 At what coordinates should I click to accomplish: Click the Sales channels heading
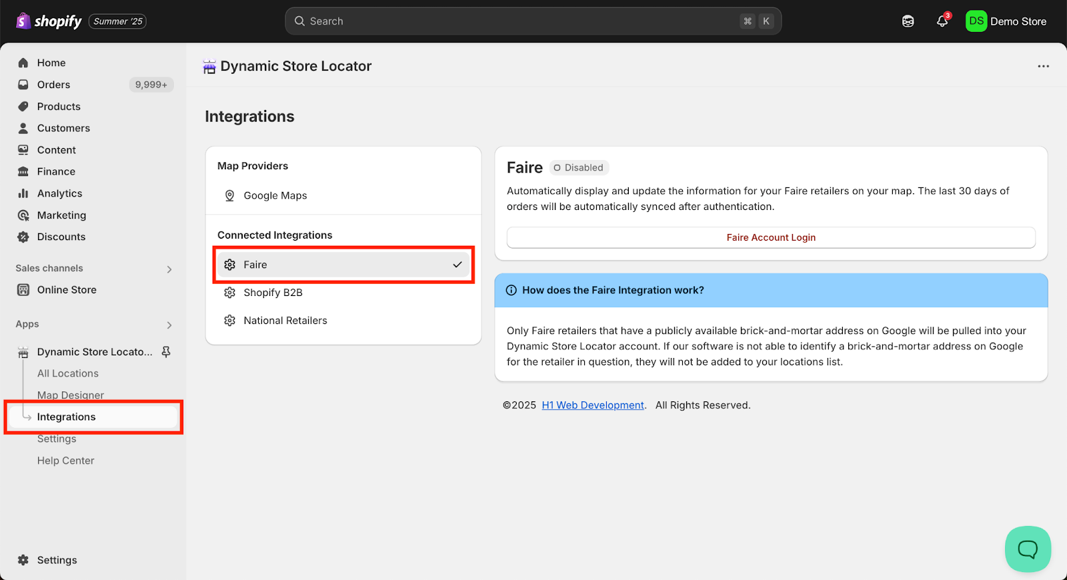point(49,268)
